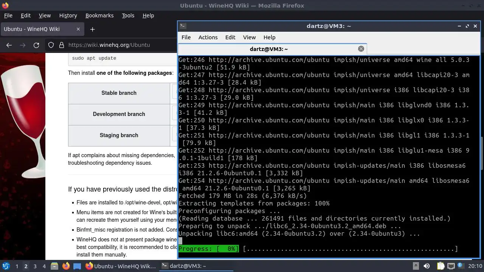Viewport: 484px width, 272px height.
Task: Click the terminal window title icon
Action: point(183,26)
